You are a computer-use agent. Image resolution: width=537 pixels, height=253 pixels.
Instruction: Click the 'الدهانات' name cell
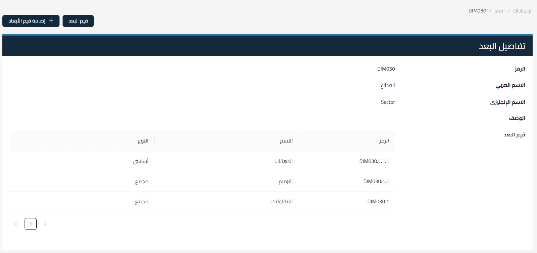pyautogui.click(x=283, y=161)
